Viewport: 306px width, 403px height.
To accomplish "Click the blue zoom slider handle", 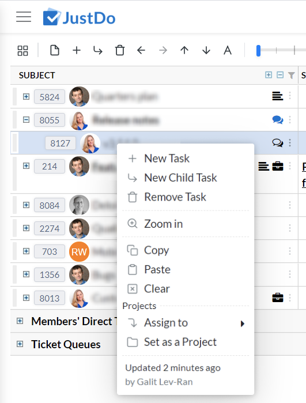I will pyautogui.click(x=259, y=50).
